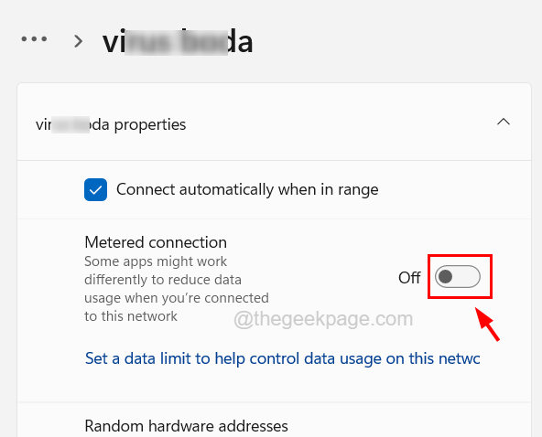
Task: Turn on the Metered connection toggle
Action: pyautogui.click(x=458, y=276)
